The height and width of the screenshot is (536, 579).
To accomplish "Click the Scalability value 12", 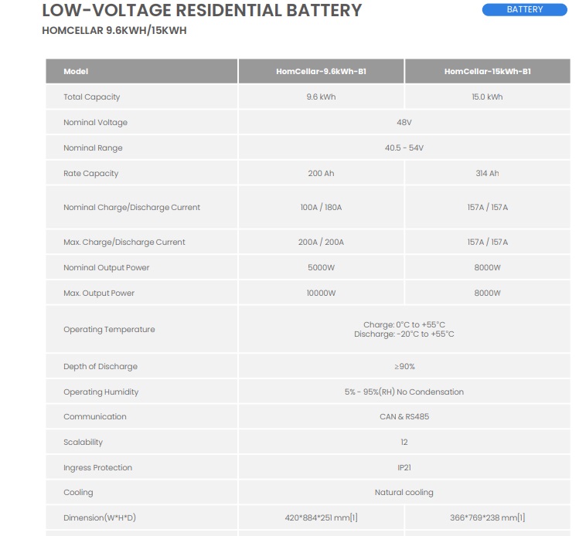I will coord(404,442).
